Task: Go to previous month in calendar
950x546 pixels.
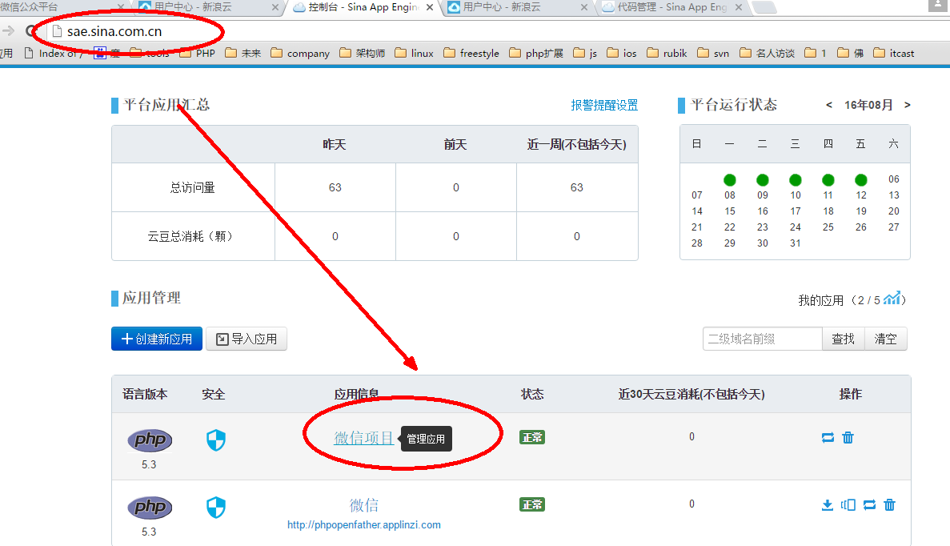Action: pyautogui.click(x=829, y=105)
